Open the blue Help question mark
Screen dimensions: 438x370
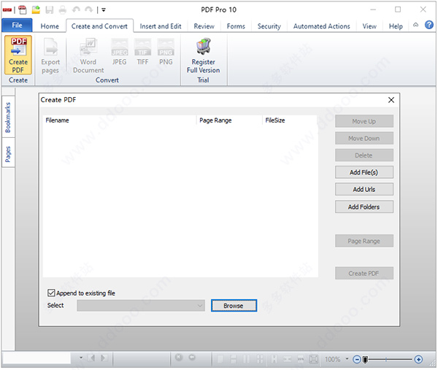pyautogui.click(x=429, y=25)
